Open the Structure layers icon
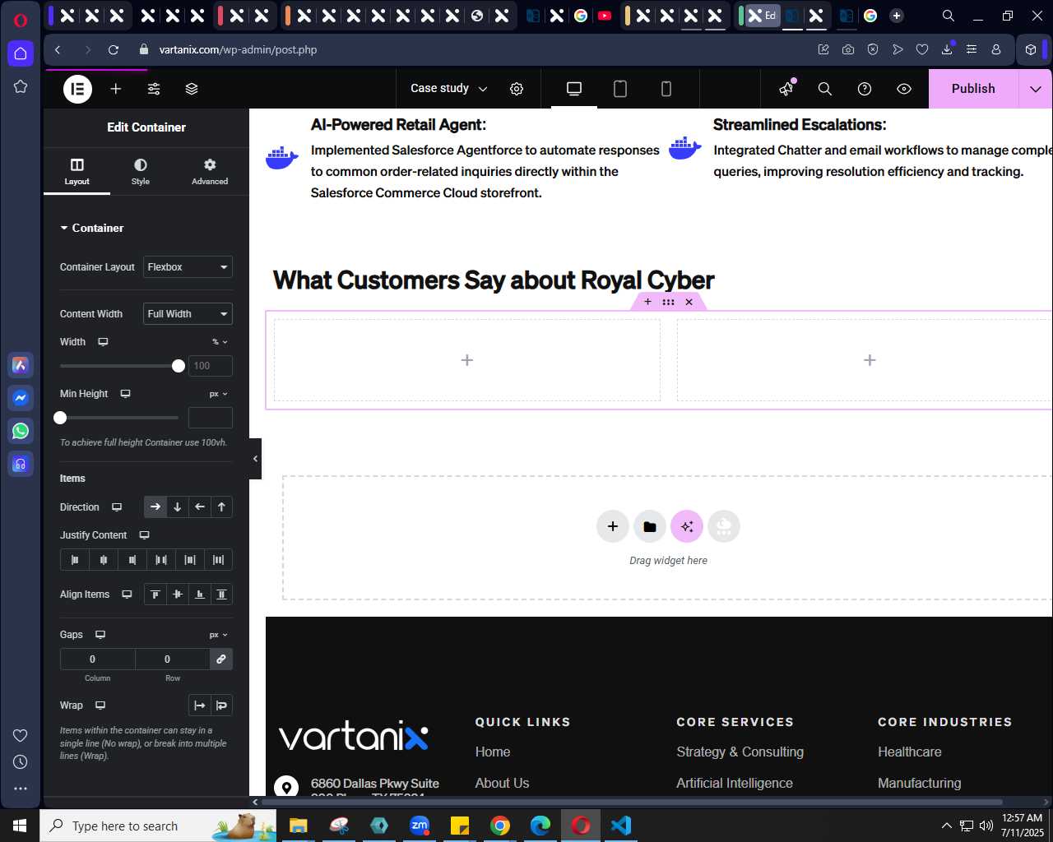The width and height of the screenshot is (1053, 842). point(192,89)
